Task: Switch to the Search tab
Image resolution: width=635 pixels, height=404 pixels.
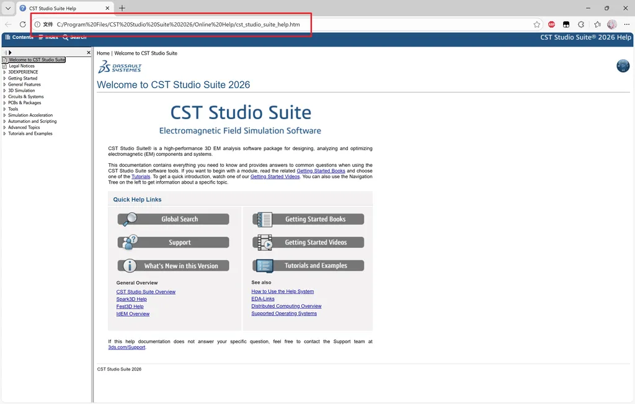Action: pos(74,37)
